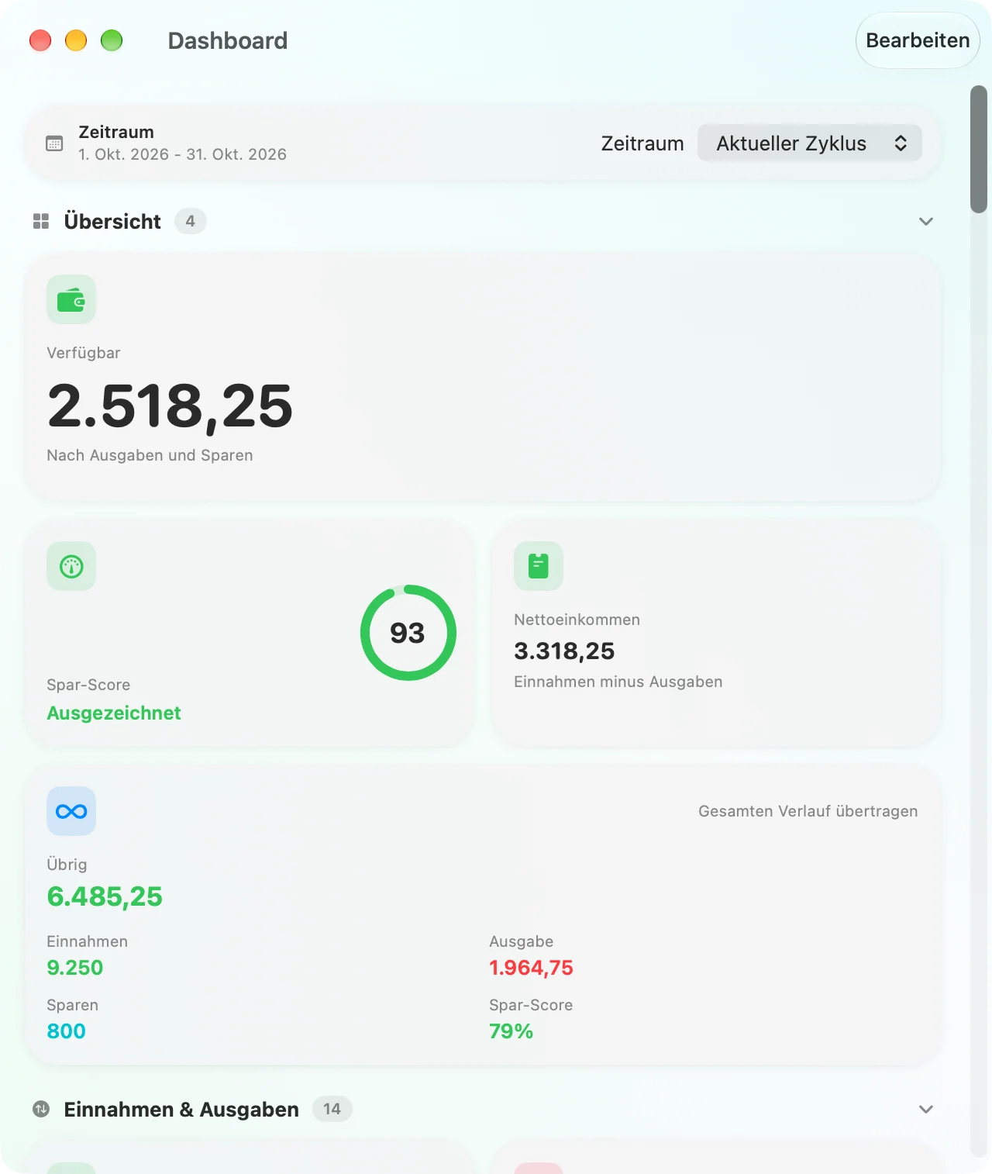Click the green wallet icon in Verfügbar card
The height and width of the screenshot is (1174, 992).
click(71, 299)
